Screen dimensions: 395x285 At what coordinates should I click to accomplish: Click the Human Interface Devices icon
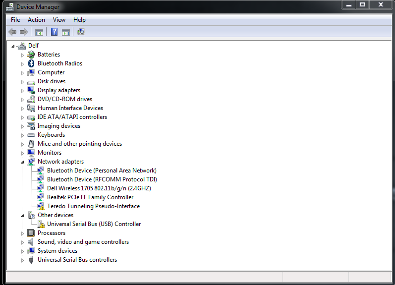31,108
